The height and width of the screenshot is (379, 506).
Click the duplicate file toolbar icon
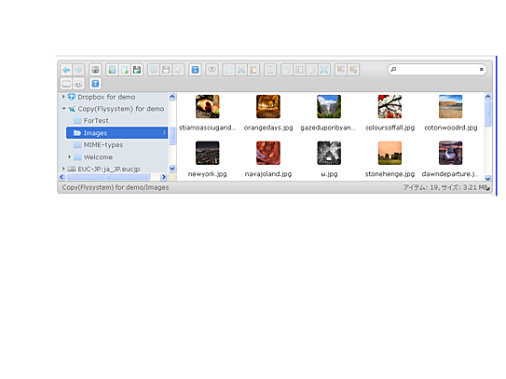click(287, 70)
